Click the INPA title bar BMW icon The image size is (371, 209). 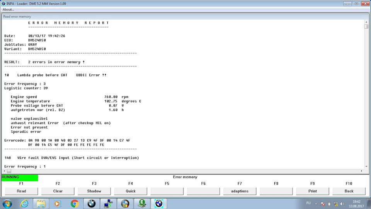point(3,3)
